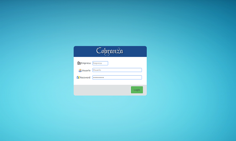Click the gray footer area left of Login
This screenshot has height=141, width=236.
point(102,90)
